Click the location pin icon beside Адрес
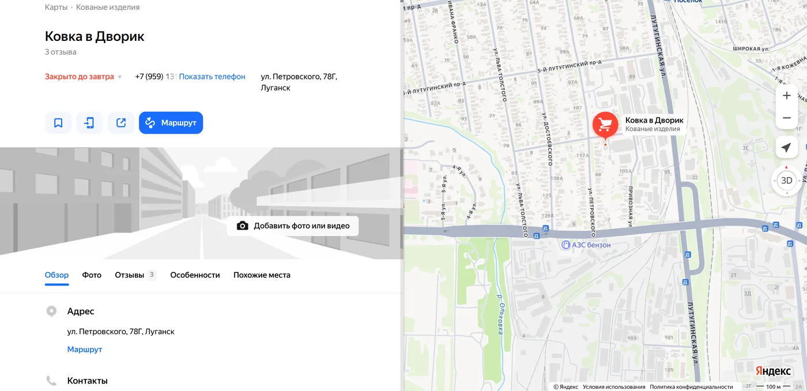 (52, 312)
